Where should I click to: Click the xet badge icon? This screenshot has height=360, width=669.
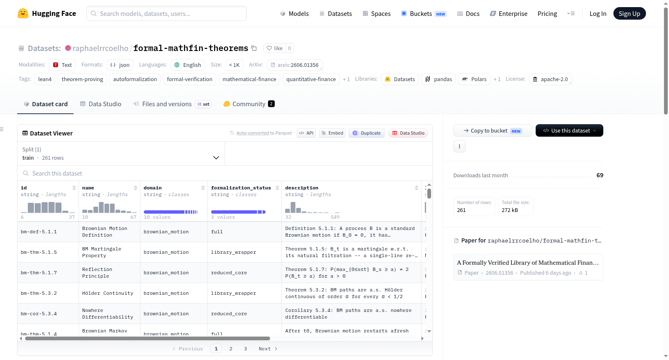(x=204, y=104)
